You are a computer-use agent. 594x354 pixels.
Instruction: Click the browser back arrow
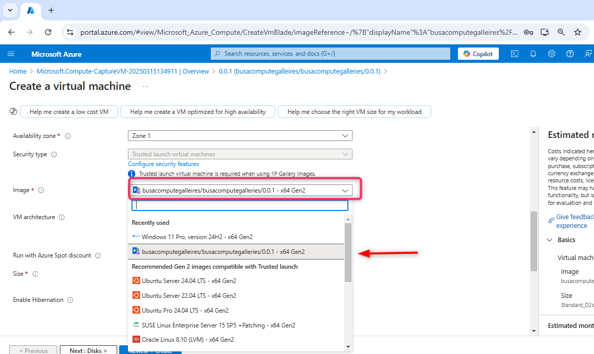[11, 32]
